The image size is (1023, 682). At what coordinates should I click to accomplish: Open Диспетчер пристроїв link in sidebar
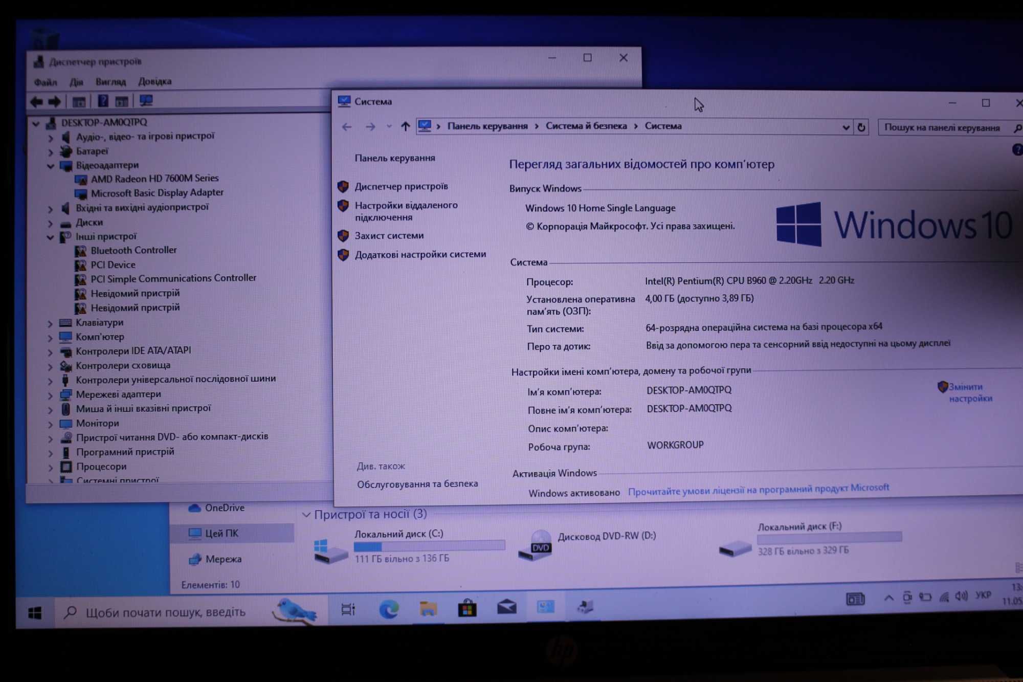pos(402,186)
